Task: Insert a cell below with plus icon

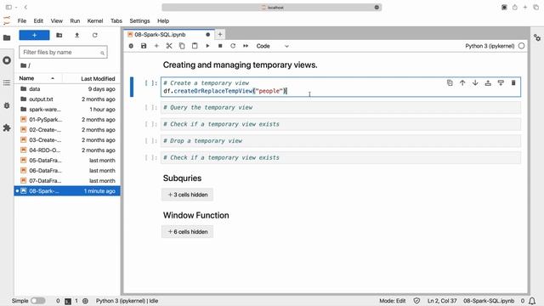Action: (156, 46)
